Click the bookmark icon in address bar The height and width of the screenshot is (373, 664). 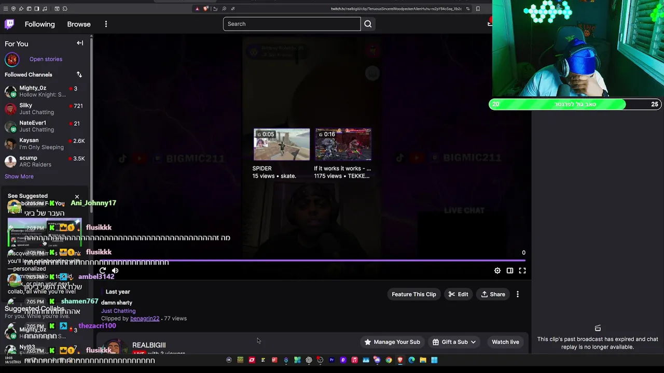(x=478, y=8)
